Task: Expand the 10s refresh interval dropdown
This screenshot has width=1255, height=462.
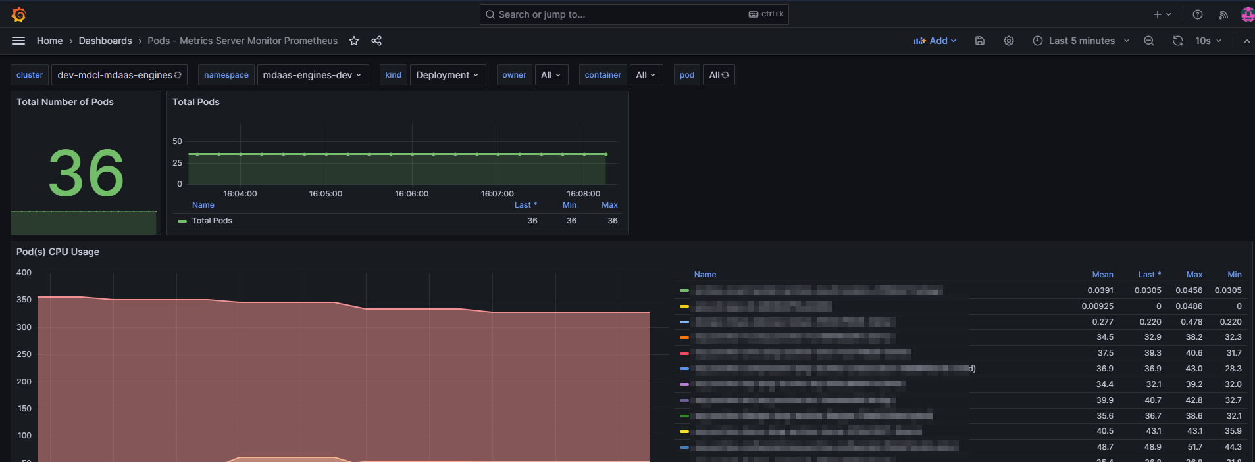Action: (1209, 41)
